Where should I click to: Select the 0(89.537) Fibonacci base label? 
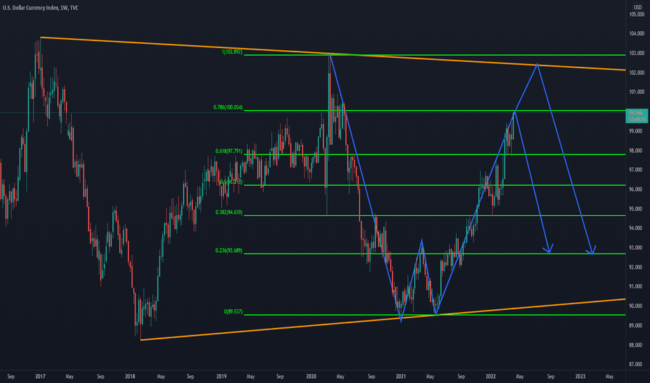(x=234, y=311)
